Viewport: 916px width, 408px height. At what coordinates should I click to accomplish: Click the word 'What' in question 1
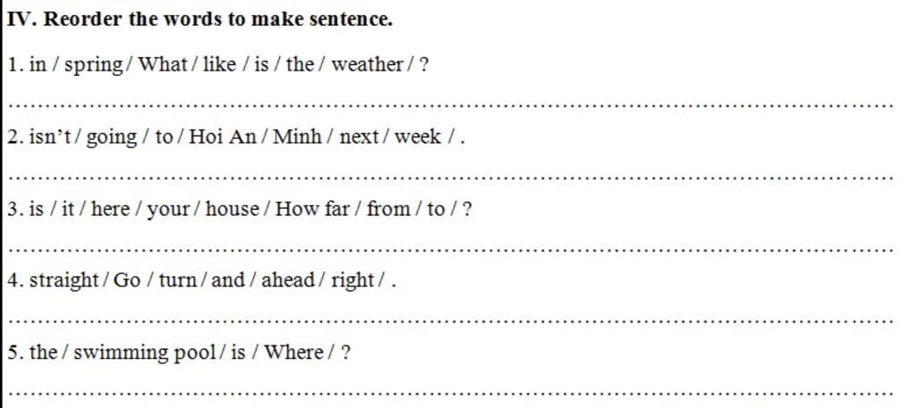click(163, 64)
